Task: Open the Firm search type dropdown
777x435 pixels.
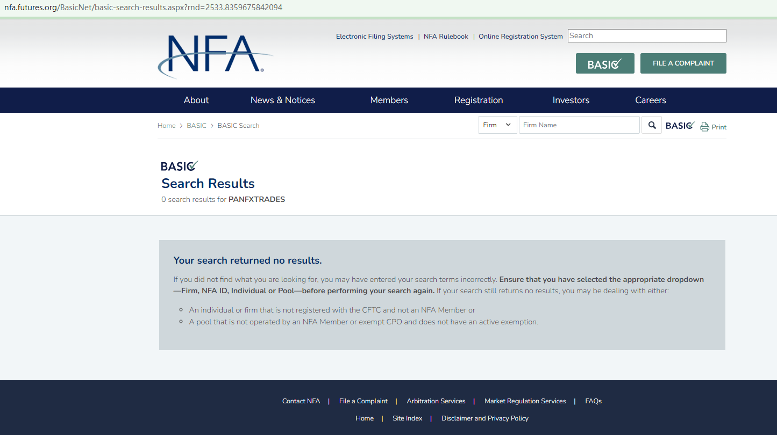Action: tap(498, 125)
